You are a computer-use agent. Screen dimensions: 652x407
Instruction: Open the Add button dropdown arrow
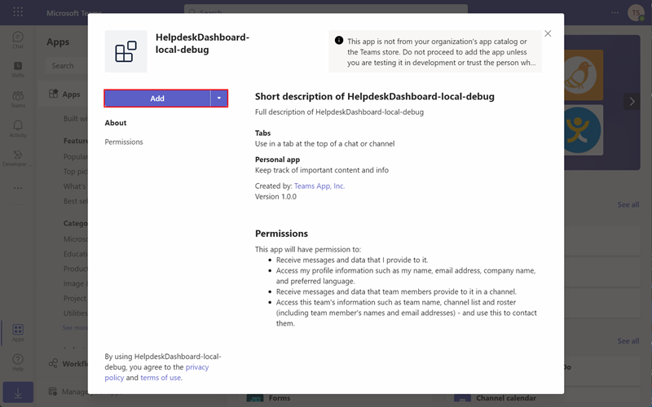(219, 98)
